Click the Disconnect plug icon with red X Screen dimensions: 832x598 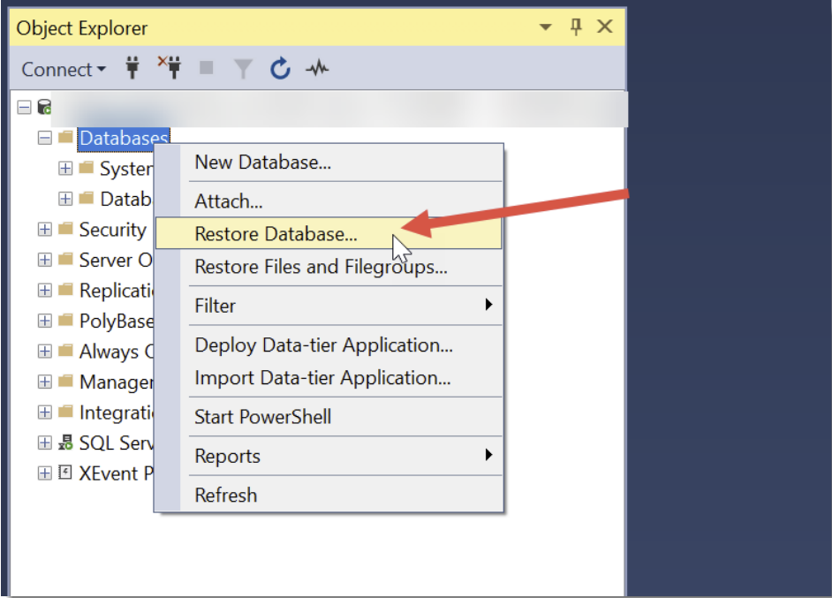(170, 67)
